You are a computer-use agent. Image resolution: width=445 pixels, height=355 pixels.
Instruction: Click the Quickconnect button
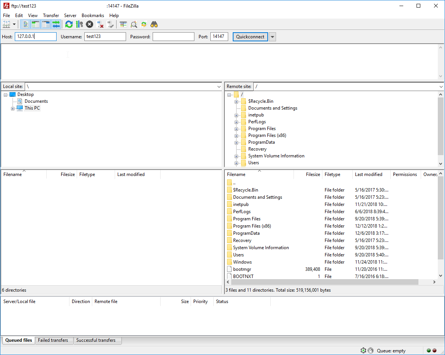pos(251,36)
